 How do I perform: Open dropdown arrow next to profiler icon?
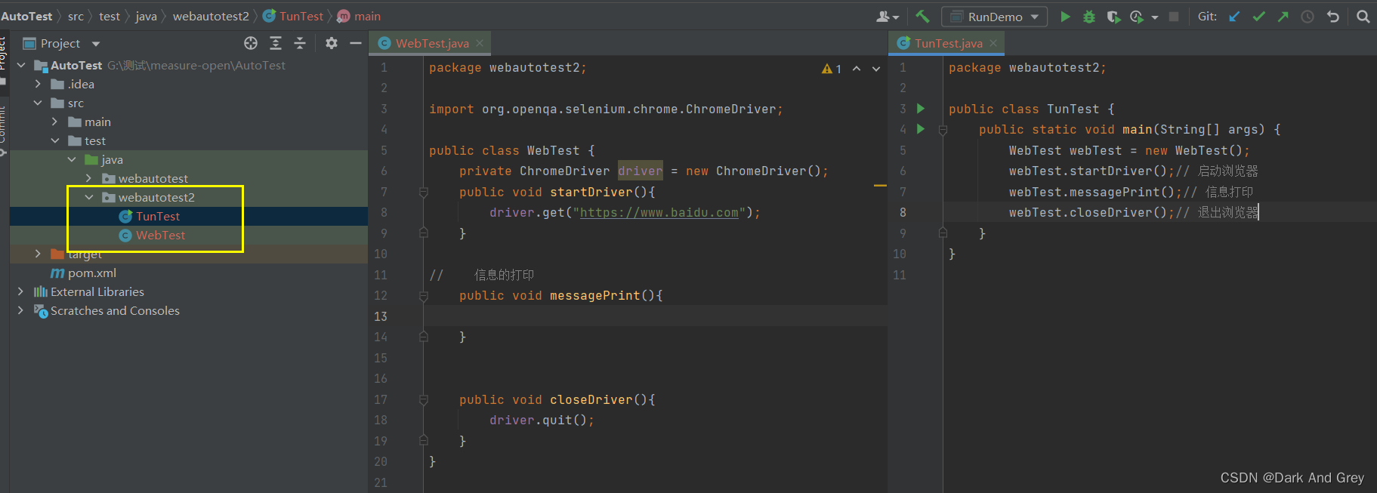pyautogui.click(x=1154, y=17)
